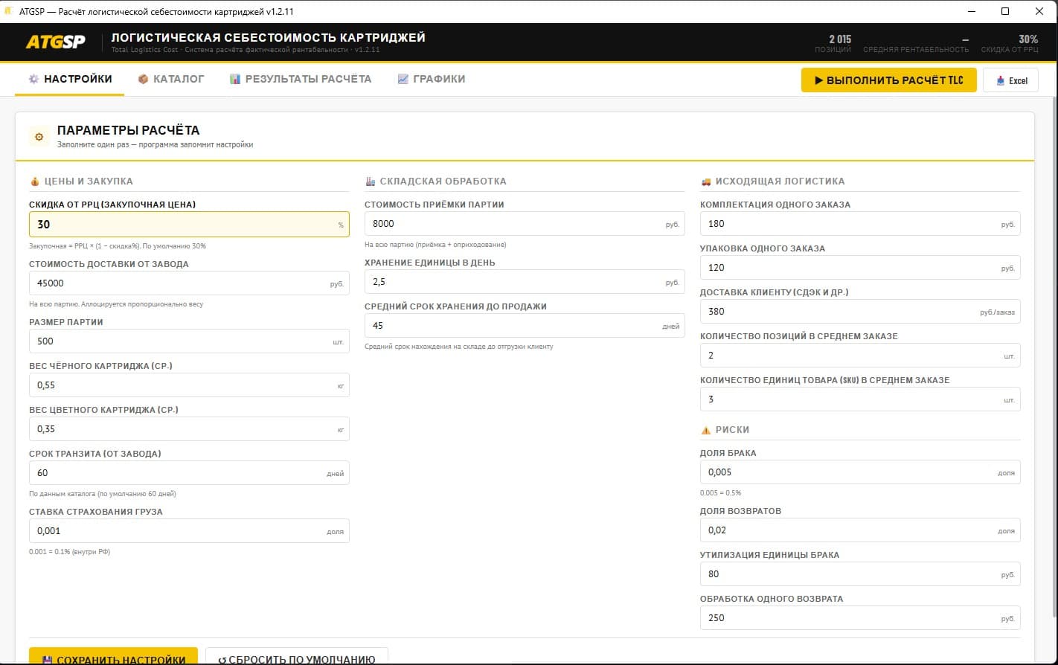Click the truck icon near Исходящая логистика
Image resolution: width=1058 pixels, height=665 pixels.
point(706,181)
